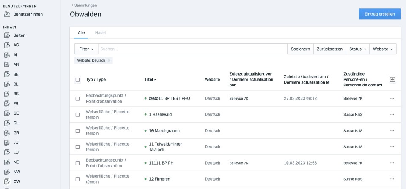Image resolution: width=406 pixels, height=189 pixels.
Task: Select checkbox for 11111 BP PH row
Action: tap(77, 163)
